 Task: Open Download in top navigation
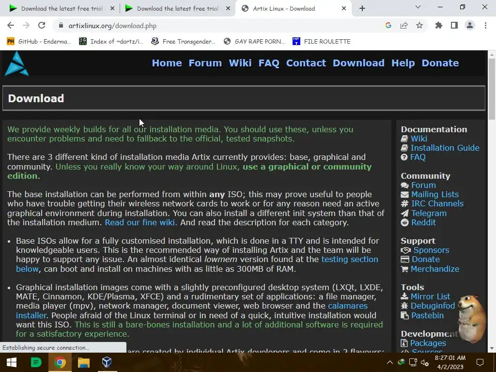coord(359,63)
